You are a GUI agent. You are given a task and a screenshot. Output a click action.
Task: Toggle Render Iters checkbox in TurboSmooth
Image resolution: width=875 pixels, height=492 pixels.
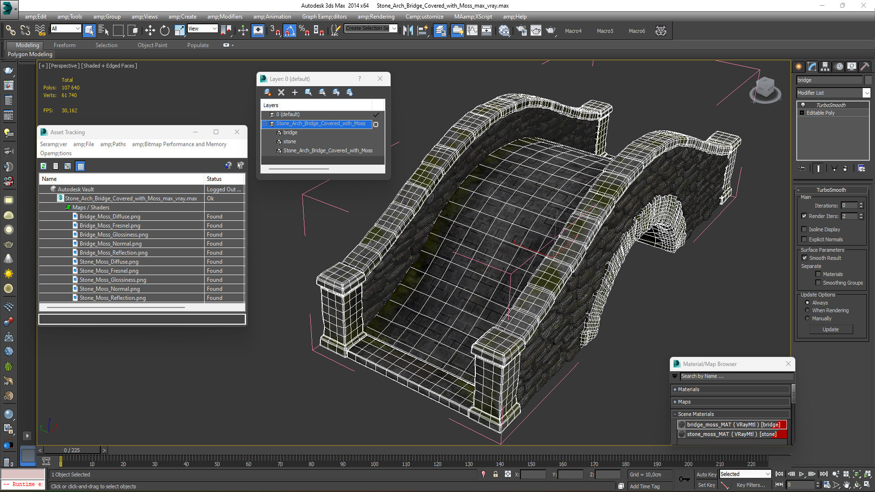pos(804,216)
